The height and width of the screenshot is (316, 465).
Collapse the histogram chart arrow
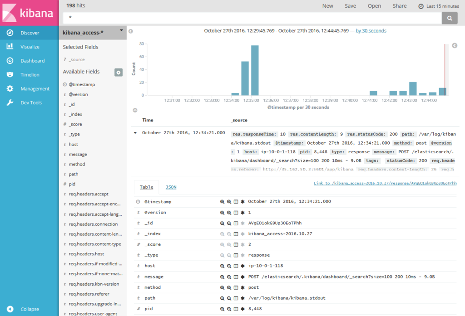135,110
